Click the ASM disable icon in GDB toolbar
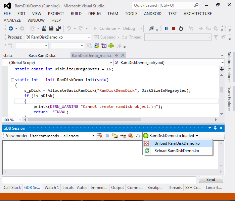Screen dimensions: 235x201 click(x=123, y=136)
